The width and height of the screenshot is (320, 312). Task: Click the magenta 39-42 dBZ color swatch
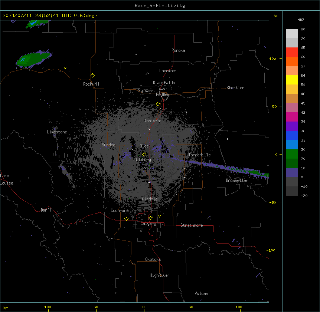292,117
